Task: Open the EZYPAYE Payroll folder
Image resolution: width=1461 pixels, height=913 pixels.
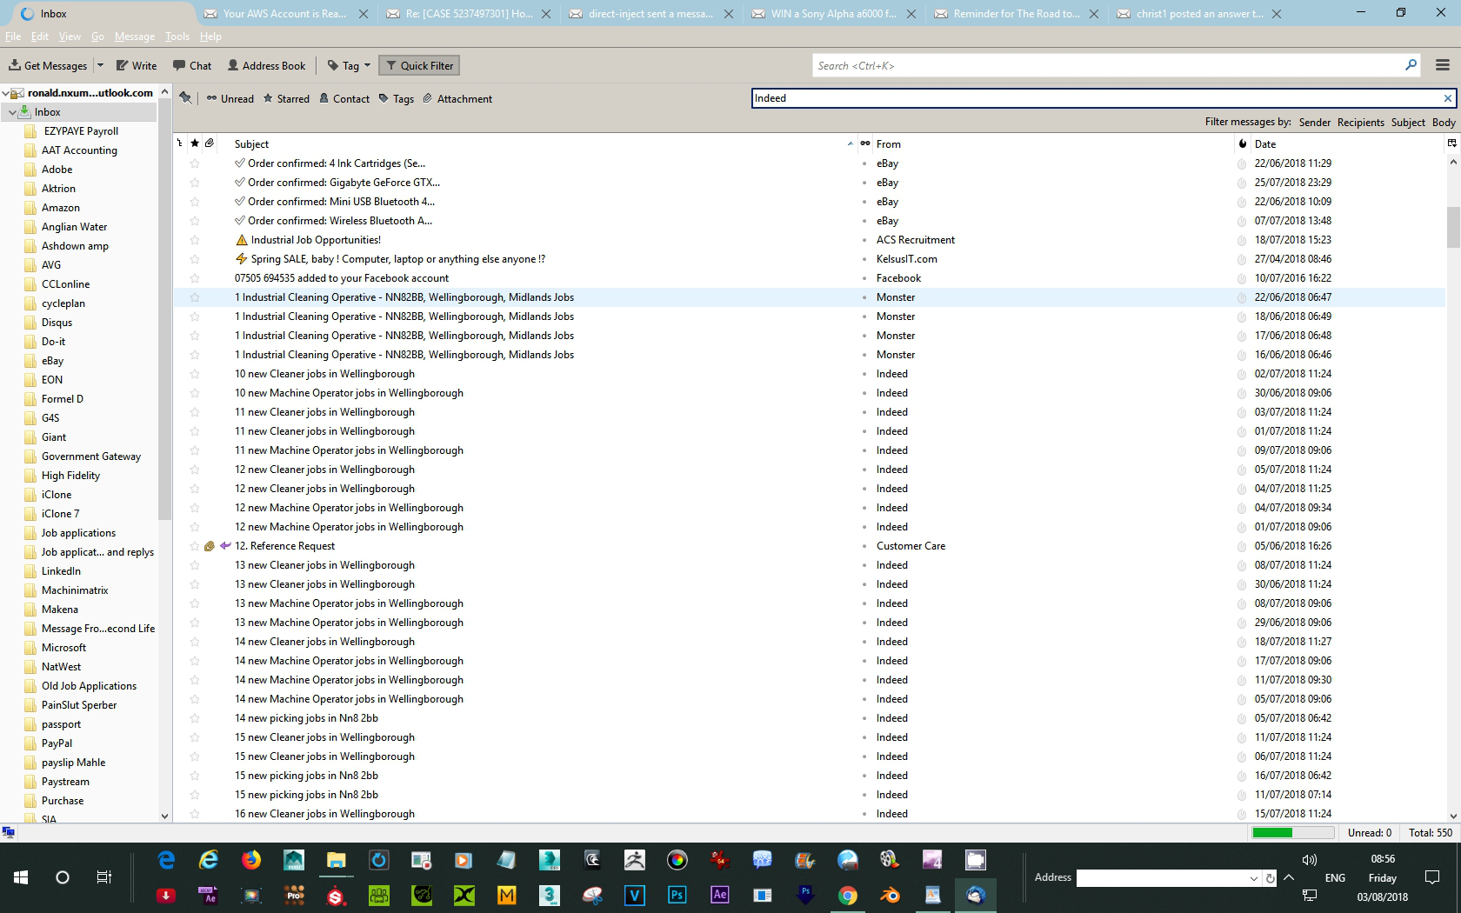Action: click(81, 131)
